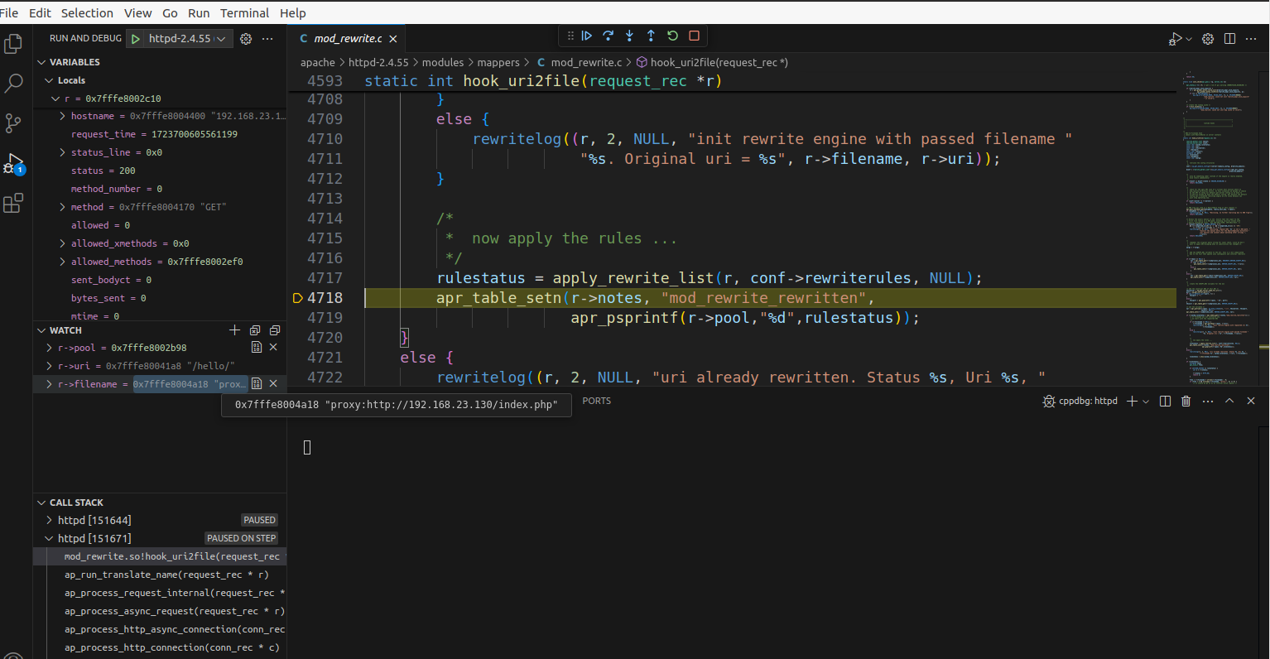
Task: Continue execution in debug toolbar
Action: [587, 36]
